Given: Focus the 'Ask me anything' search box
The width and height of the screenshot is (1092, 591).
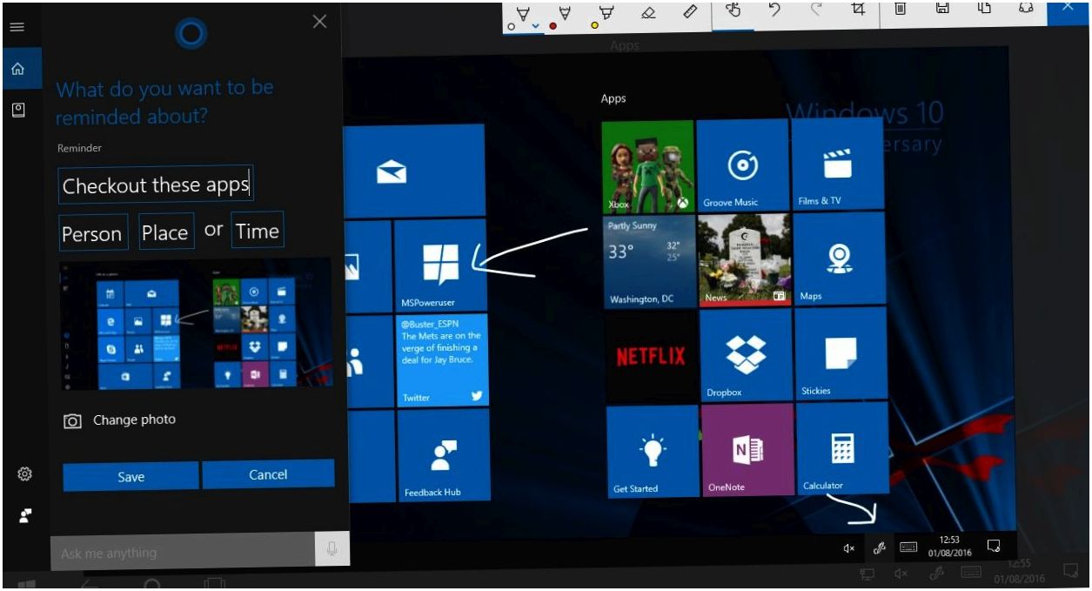Looking at the screenshot, I should point(183,552).
